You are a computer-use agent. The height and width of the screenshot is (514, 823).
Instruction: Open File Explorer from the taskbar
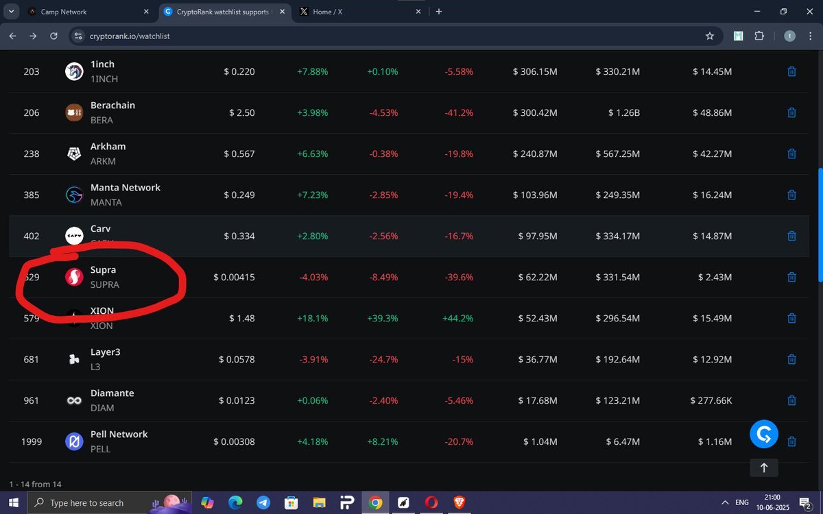(x=320, y=502)
